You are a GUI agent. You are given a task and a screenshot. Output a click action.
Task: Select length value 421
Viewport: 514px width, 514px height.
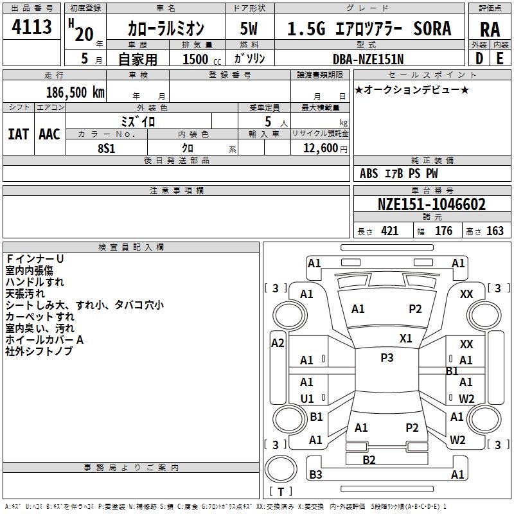pos(390,231)
